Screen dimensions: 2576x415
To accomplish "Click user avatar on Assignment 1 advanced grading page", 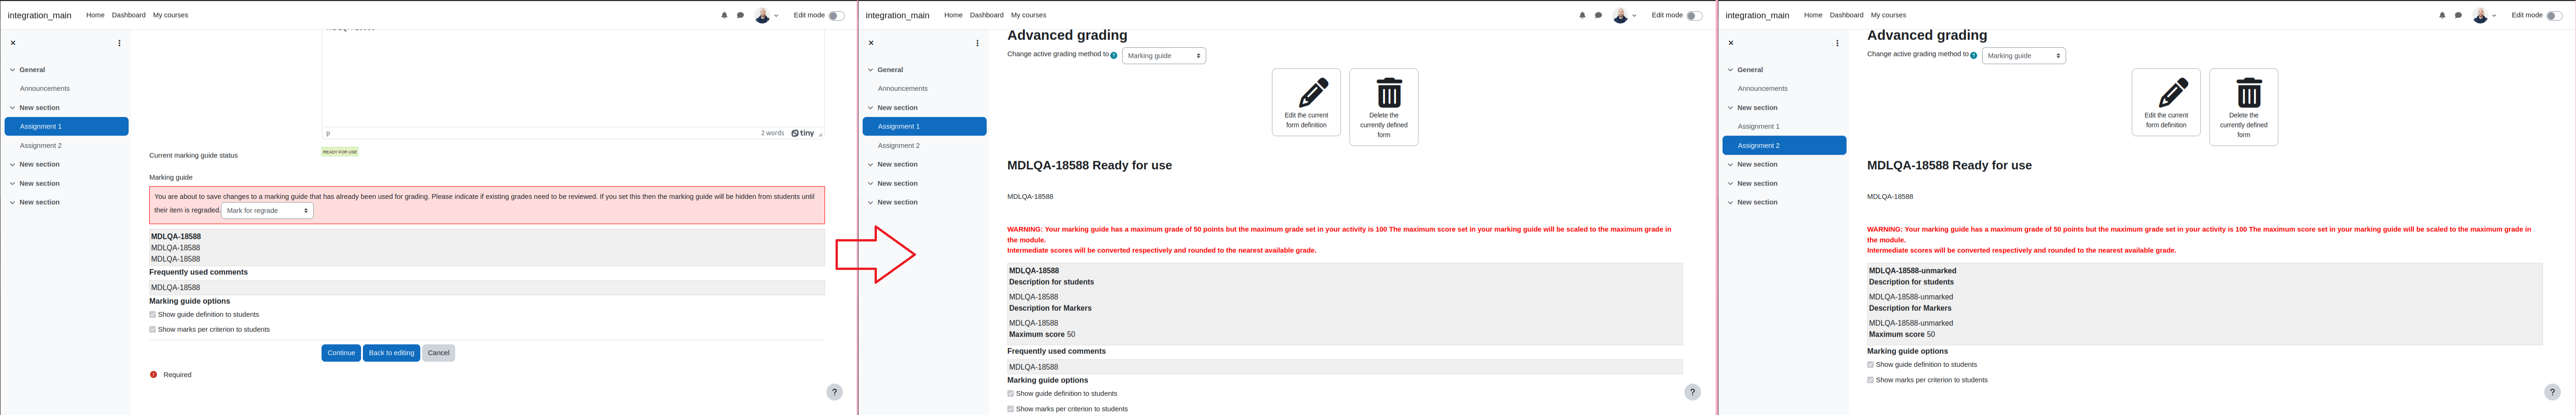I will [1620, 15].
